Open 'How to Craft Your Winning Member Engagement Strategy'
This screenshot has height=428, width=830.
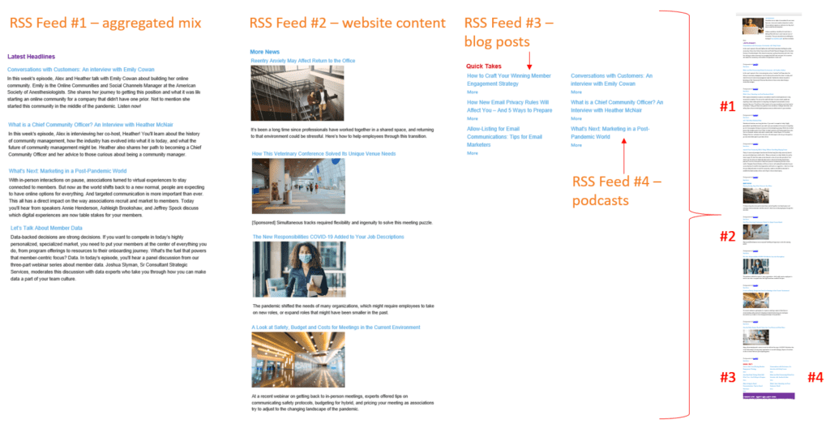pos(507,79)
